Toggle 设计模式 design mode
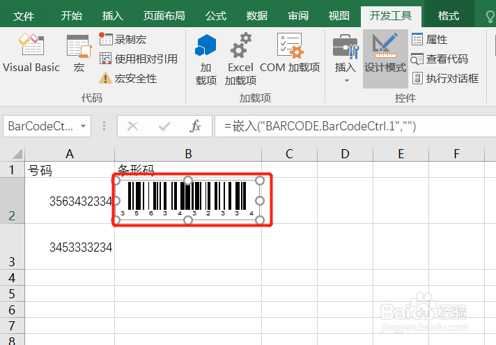Image resolution: width=496 pixels, height=345 pixels. pyautogui.click(x=385, y=59)
